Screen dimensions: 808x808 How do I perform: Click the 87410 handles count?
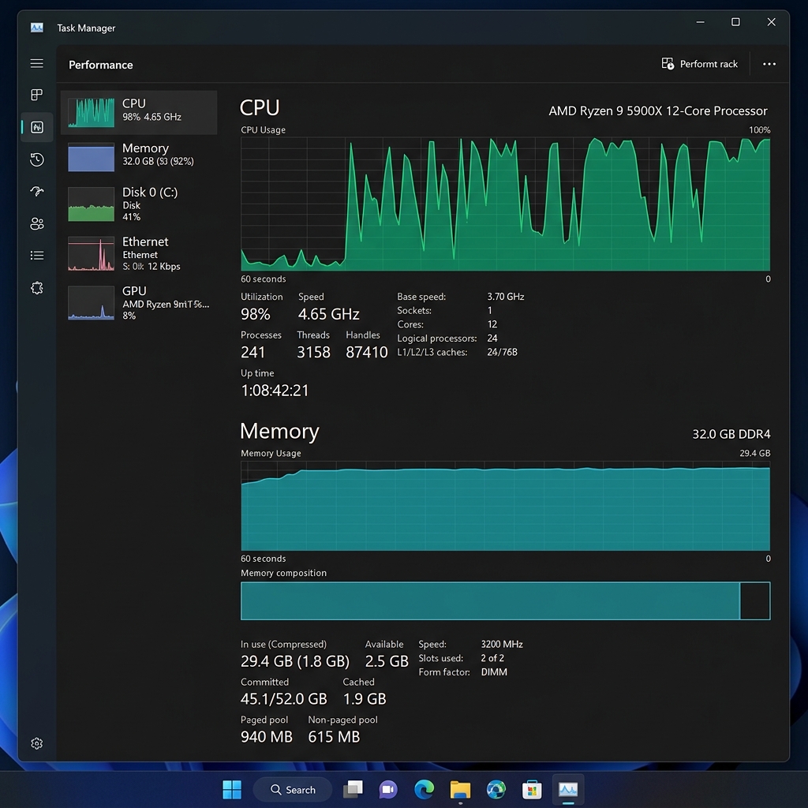(366, 352)
